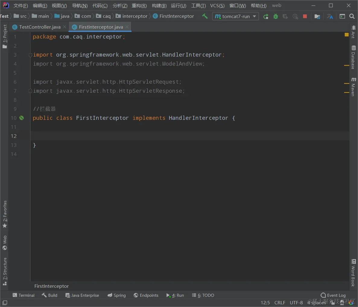Open the Ant tool window
Image resolution: width=358 pixels, height=307 pixels.
tap(353, 32)
